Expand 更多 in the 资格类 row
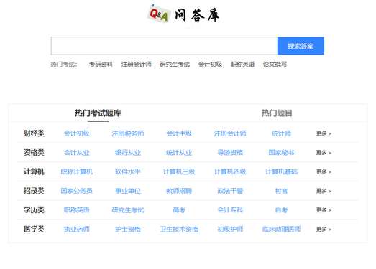The image size is (376, 269). click(324, 153)
